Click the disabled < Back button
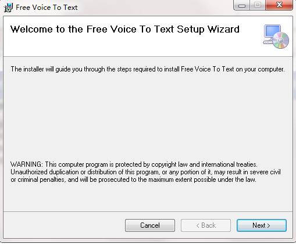The image size is (296, 244). pos(206,225)
